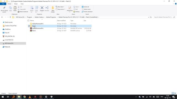Open Task View on the taskbar

8,97
